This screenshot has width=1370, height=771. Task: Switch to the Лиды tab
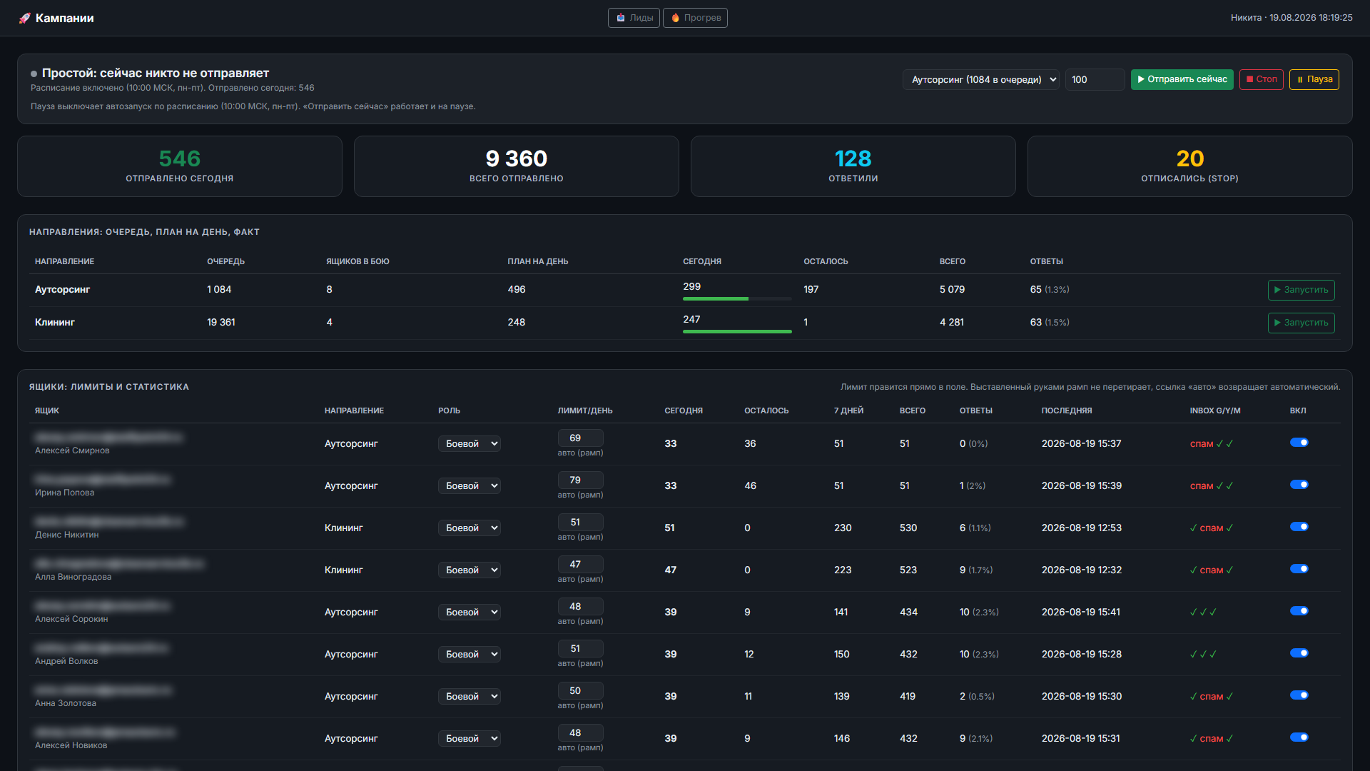[634, 18]
